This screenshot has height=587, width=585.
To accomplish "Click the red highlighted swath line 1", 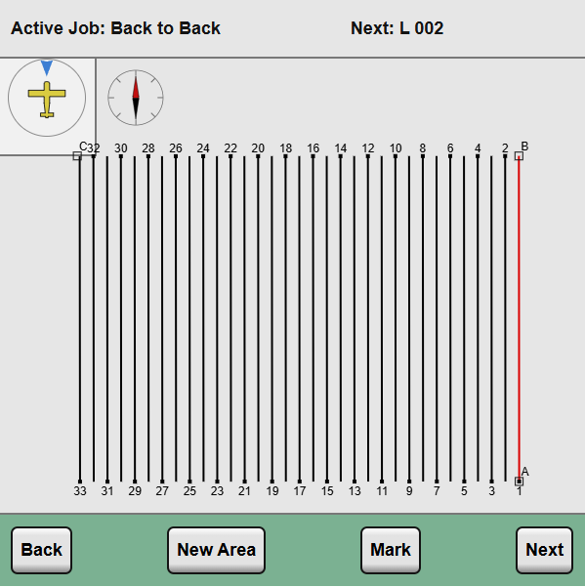I will click(x=519, y=318).
